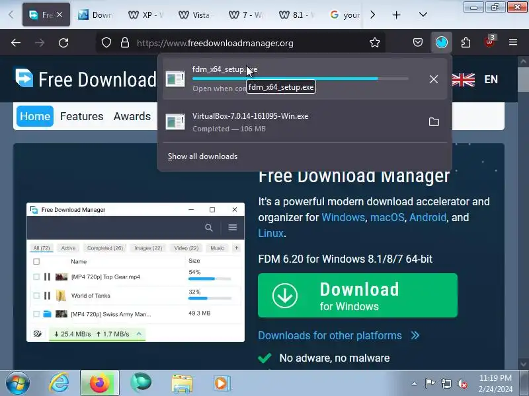Follow the Android platform link
The width and height of the screenshot is (529, 396).
427,217
